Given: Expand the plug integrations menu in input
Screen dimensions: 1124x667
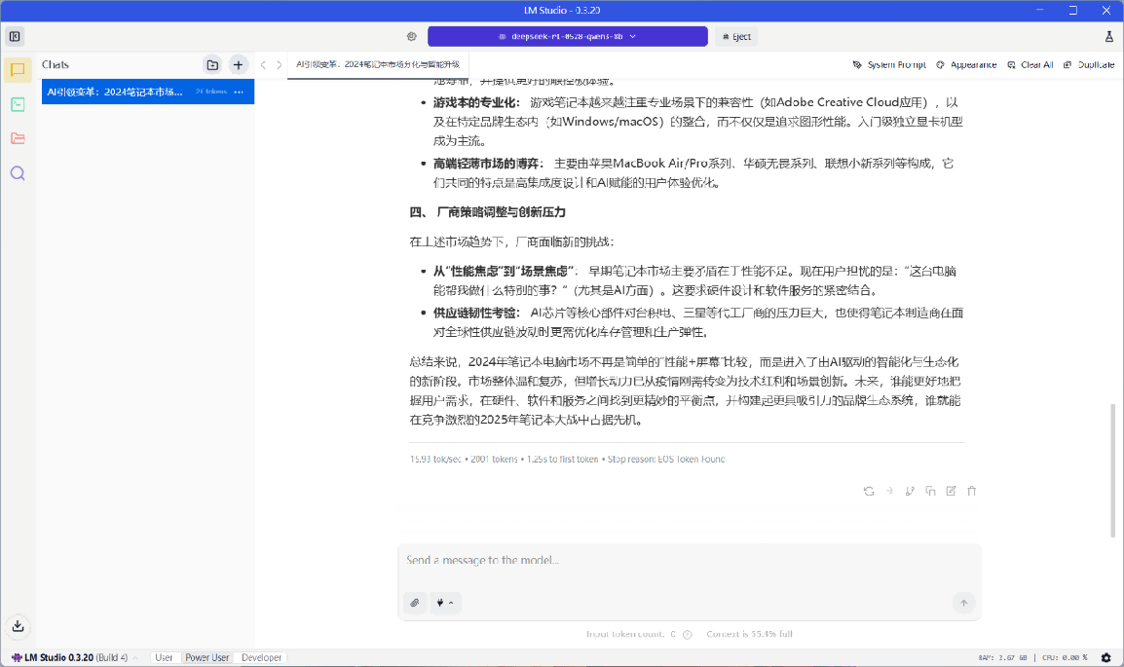Looking at the screenshot, I should 445,603.
